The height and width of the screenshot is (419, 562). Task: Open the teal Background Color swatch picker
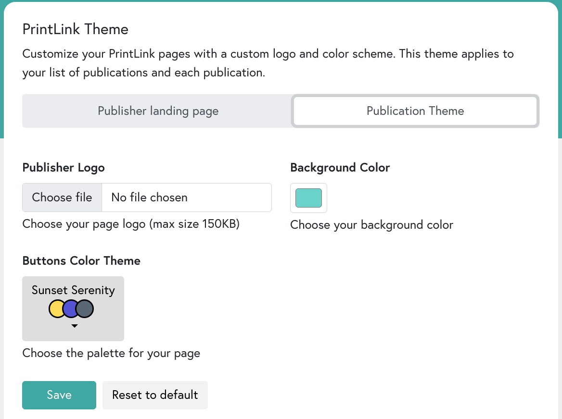[308, 197]
